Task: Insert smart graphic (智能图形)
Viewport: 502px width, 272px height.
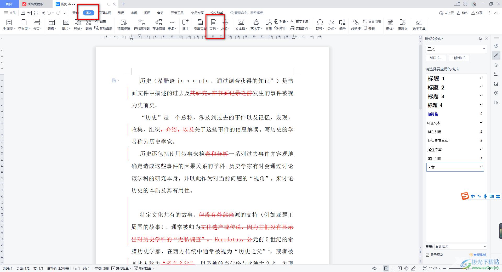Action: pyautogui.click(x=103, y=28)
